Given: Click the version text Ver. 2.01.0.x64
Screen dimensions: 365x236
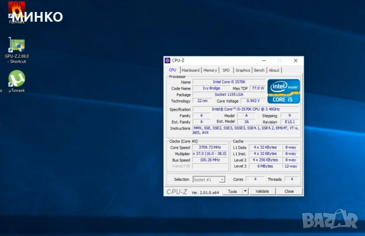Looking at the screenshot, I should [205, 193].
